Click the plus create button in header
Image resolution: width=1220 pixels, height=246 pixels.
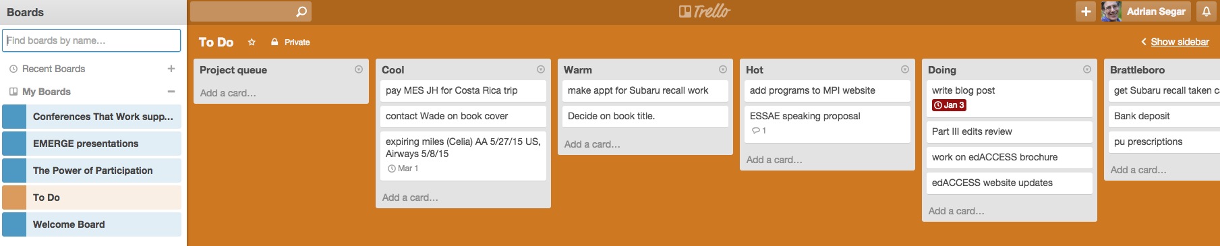(1086, 11)
